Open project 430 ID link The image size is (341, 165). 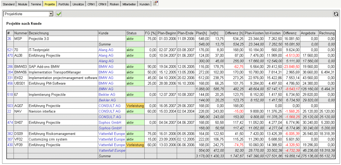(10, 145)
